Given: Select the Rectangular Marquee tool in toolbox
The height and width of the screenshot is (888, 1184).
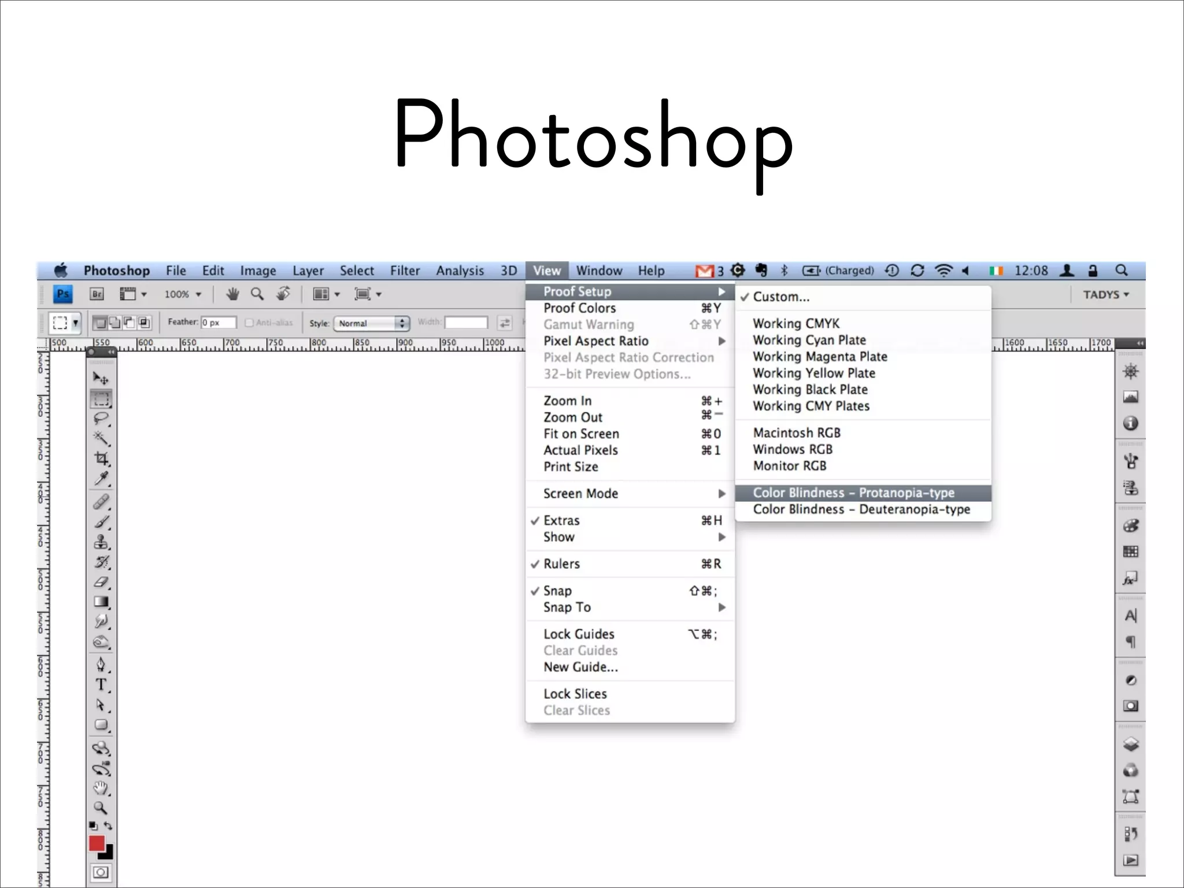Looking at the screenshot, I should point(101,399).
